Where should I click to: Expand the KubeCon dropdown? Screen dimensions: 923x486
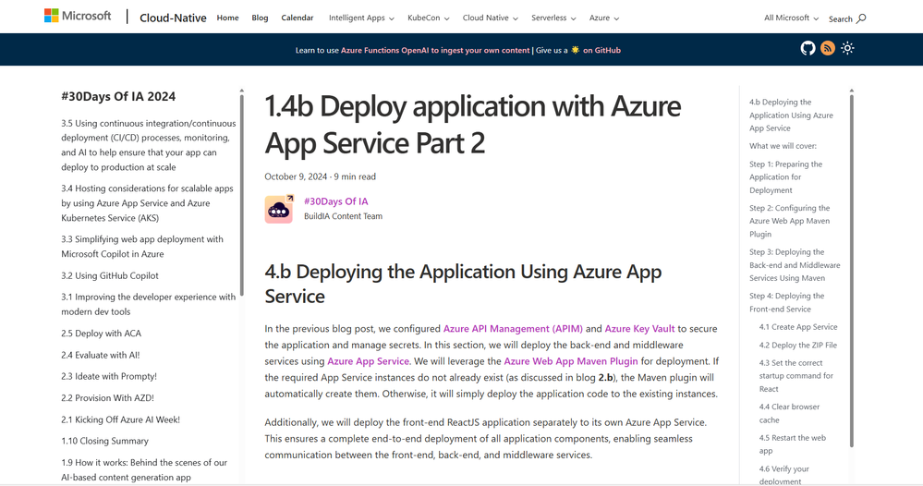[429, 18]
